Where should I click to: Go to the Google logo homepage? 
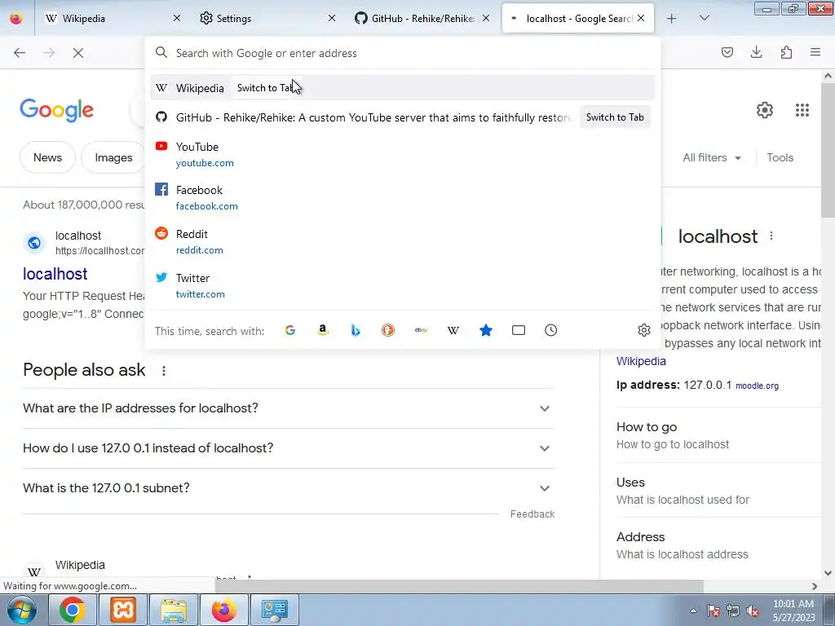(x=56, y=110)
